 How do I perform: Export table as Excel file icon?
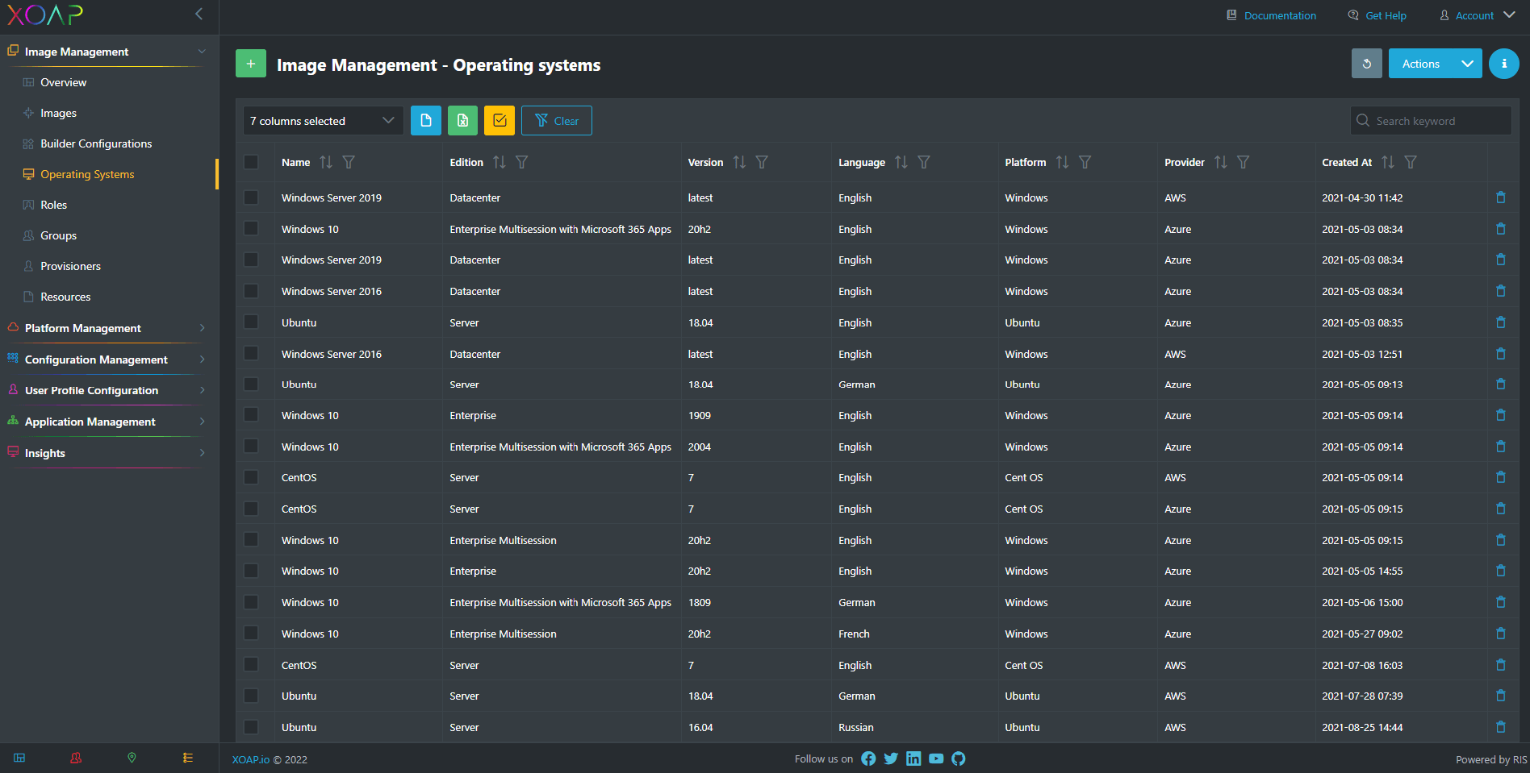pos(462,121)
